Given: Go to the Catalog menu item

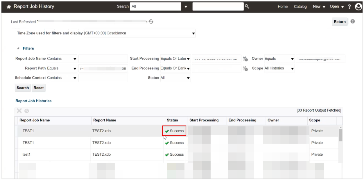Looking at the screenshot, I should pyautogui.click(x=300, y=6).
